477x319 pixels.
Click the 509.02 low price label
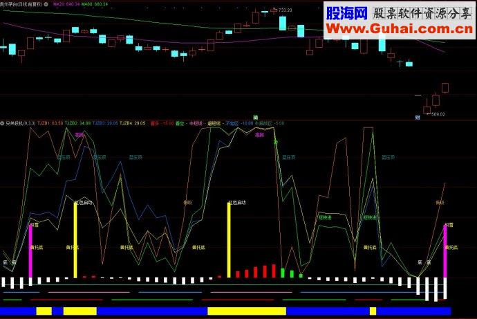coord(438,114)
